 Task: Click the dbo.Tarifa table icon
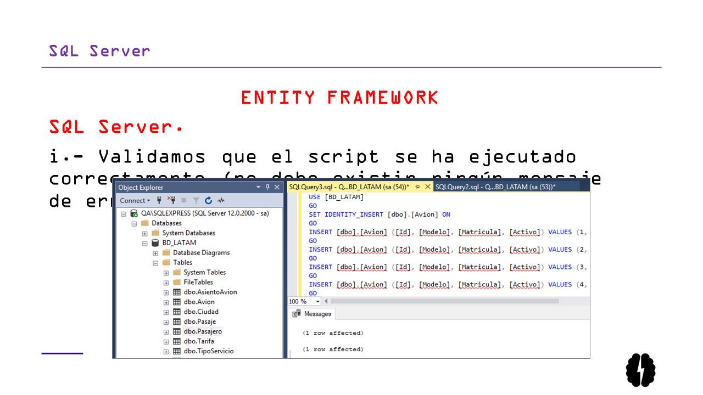177,341
